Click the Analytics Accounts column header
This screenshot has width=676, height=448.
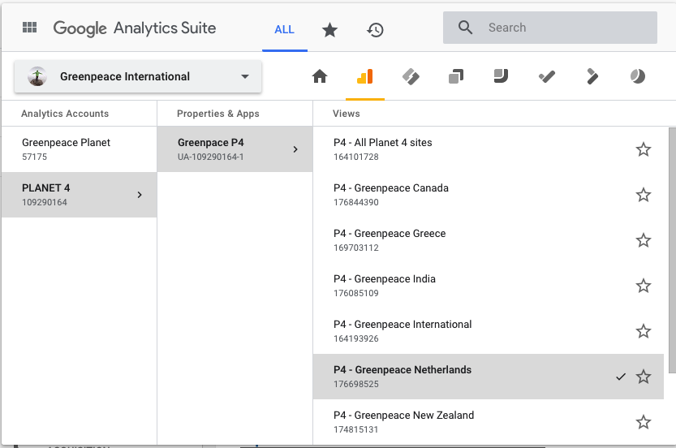coord(65,114)
